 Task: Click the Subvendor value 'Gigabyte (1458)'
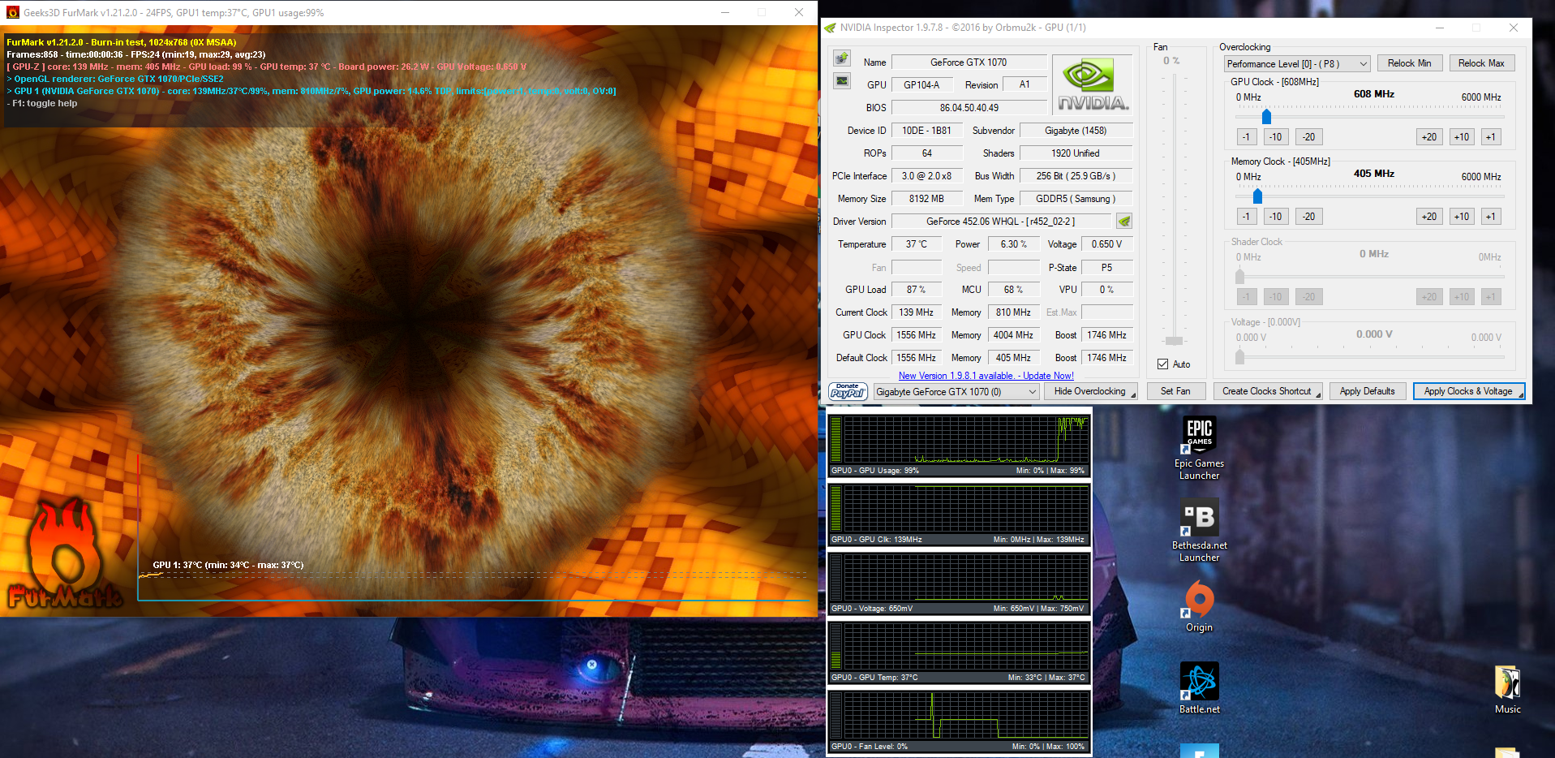pos(1076,131)
